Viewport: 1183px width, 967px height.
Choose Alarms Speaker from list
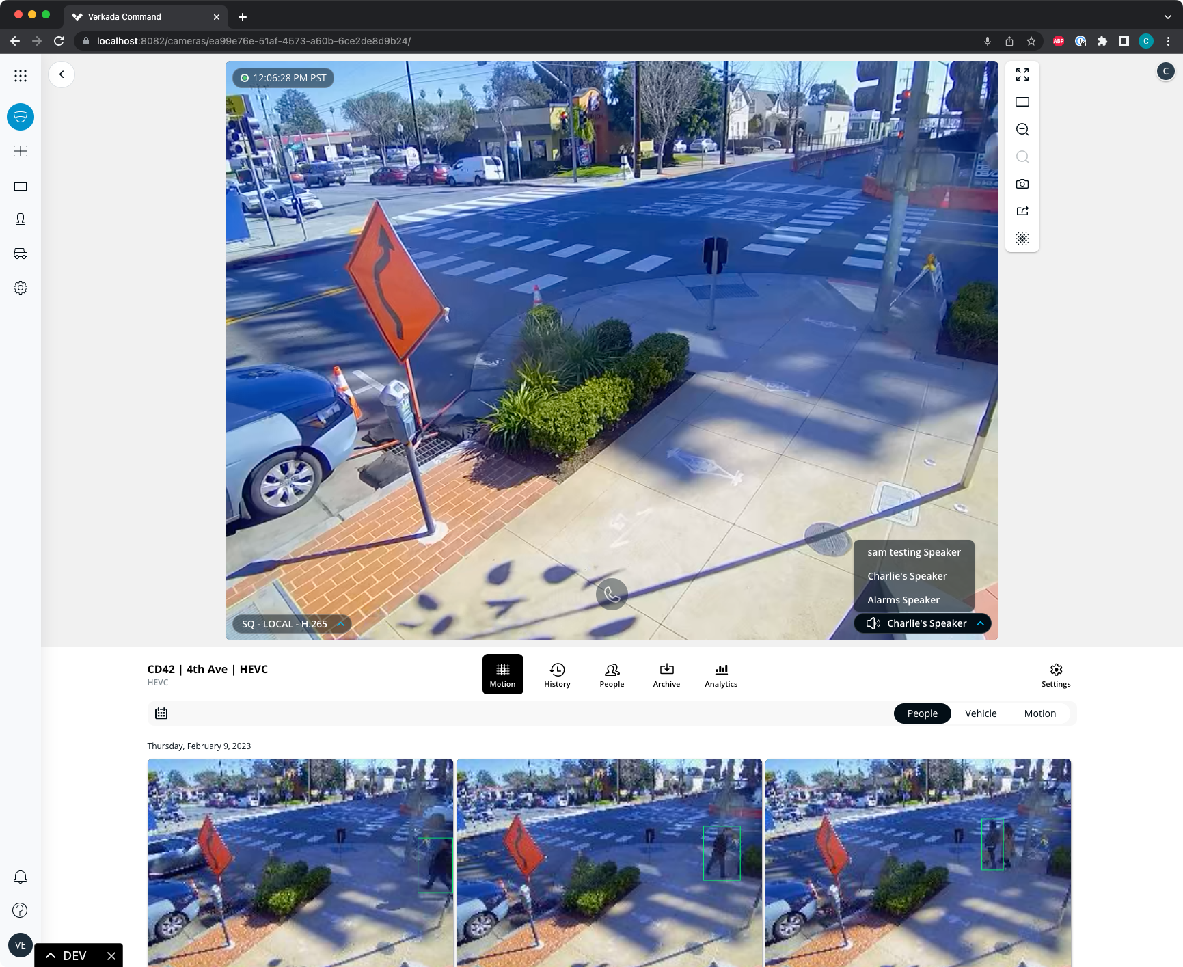[914, 600]
